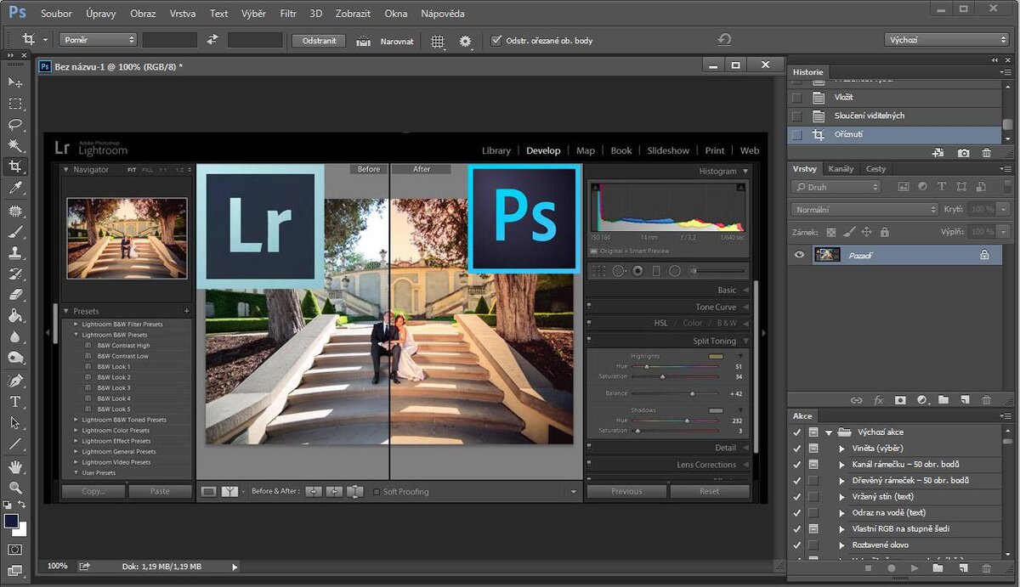Toggle dialog box for Dřevěný rámeček action
Image resolution: width=1020 pixels, height=587 pixels.
tap(813, 480)
